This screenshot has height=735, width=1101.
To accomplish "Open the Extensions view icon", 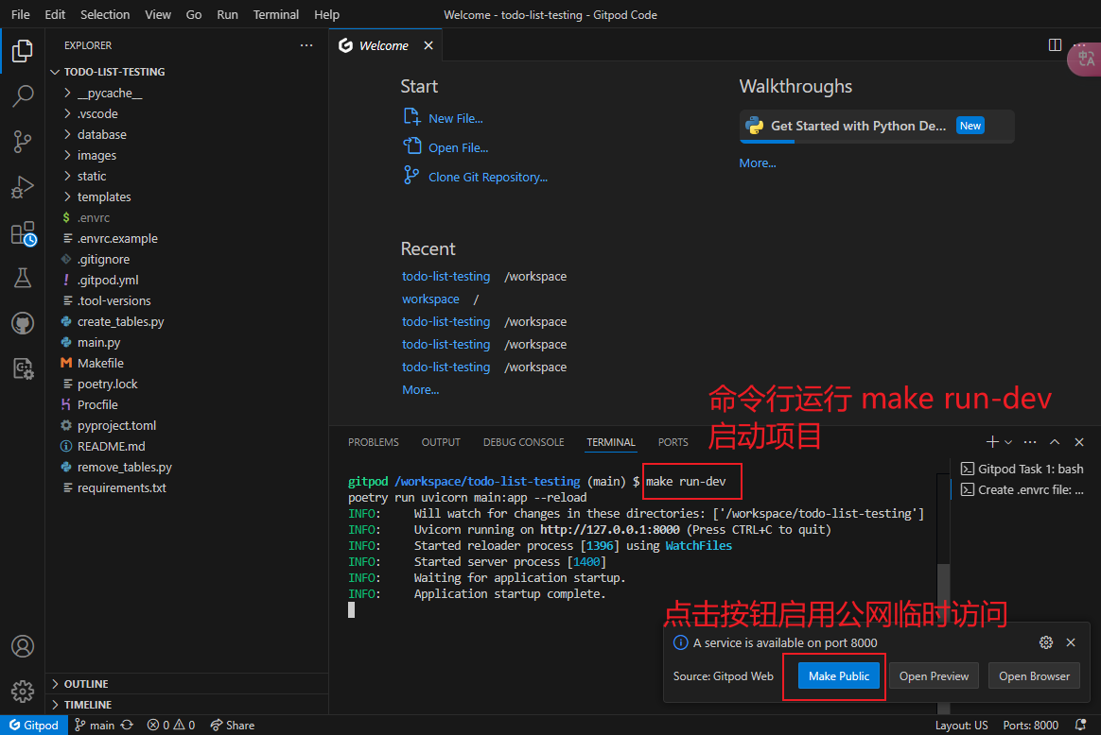I will click(x=23, y=233).
